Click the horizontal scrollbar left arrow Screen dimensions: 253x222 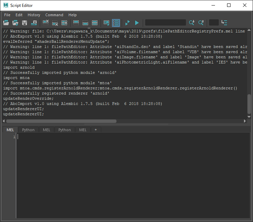(x=4, y=121)
